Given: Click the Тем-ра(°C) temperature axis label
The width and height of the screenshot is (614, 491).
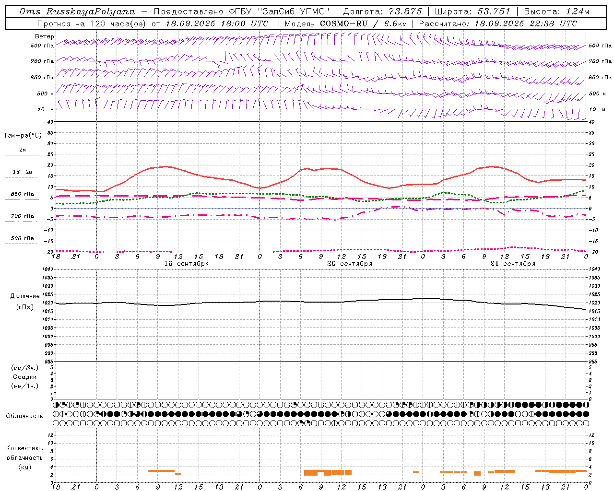Looking at the screenshot, I should pyautogui.click(x=23, y=136).
